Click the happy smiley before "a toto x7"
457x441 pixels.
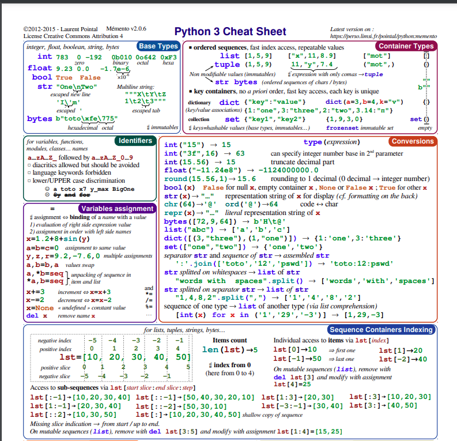click(47, 189)
